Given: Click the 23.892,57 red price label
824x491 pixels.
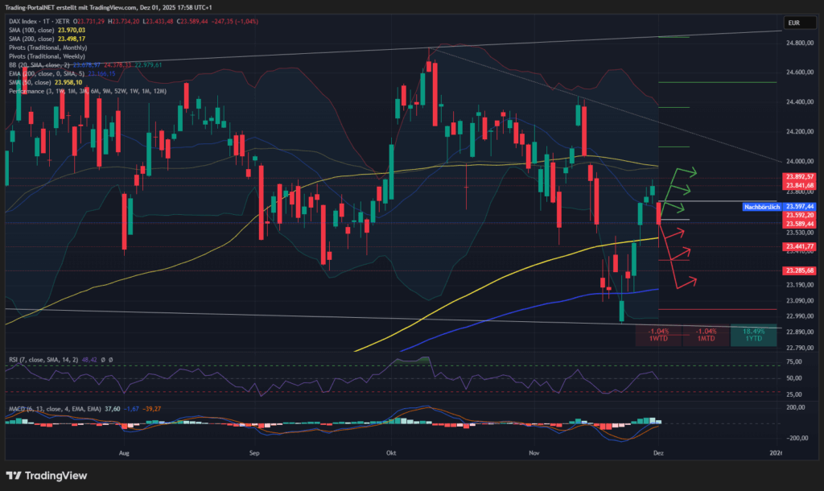Looking at the screenshot, I should 799,176.
